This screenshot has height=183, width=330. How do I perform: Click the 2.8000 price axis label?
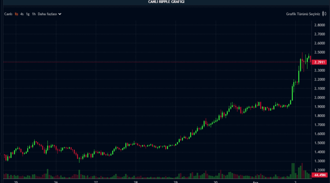coord(319,25)
